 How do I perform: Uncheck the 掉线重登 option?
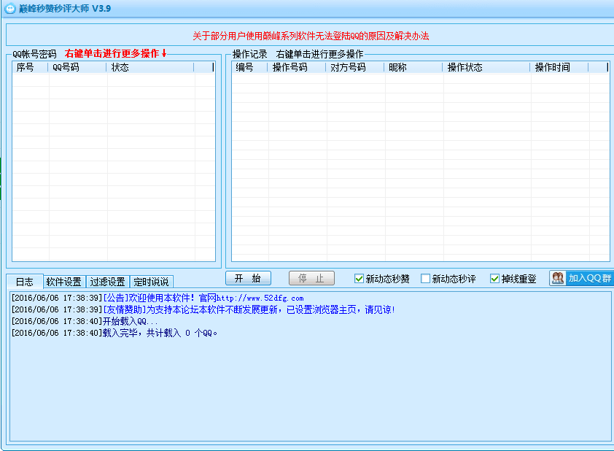tap(495, 279)
